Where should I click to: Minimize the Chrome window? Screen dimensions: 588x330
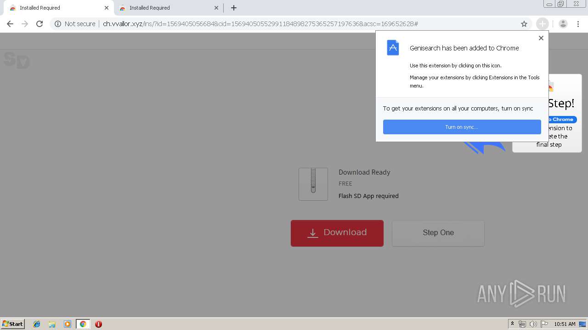pos(549,4)
